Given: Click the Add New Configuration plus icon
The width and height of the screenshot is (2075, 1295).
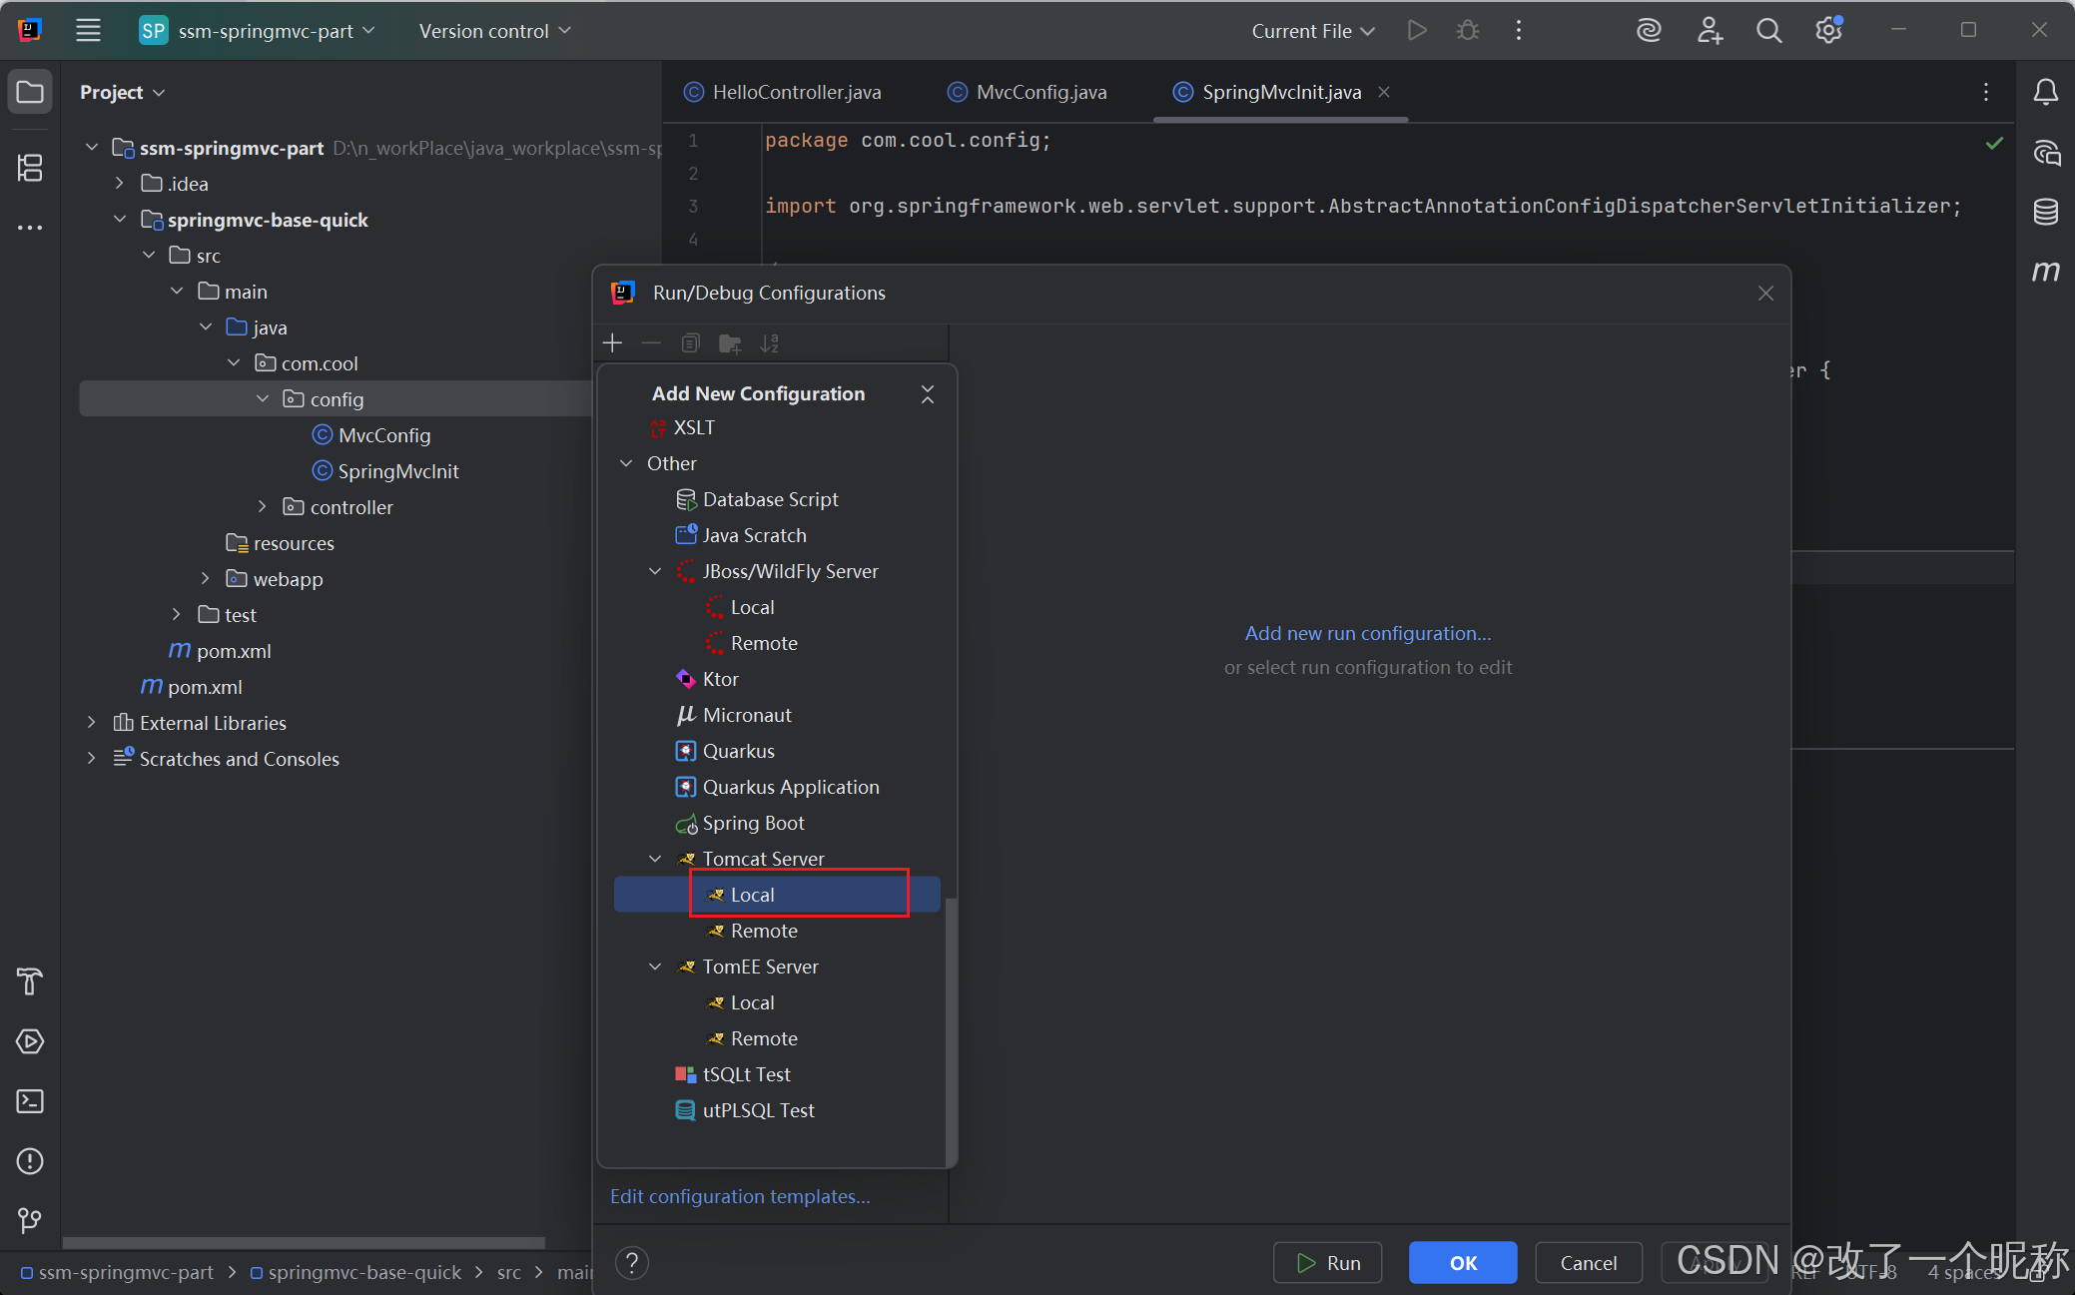Looking at the screenshot, I should point(612,343).
